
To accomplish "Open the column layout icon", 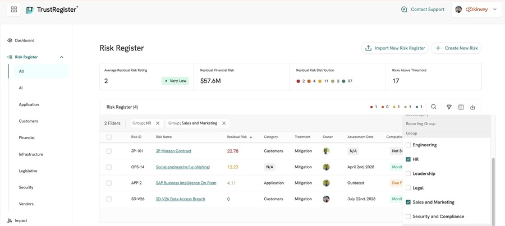I will (x=461, y=107).
